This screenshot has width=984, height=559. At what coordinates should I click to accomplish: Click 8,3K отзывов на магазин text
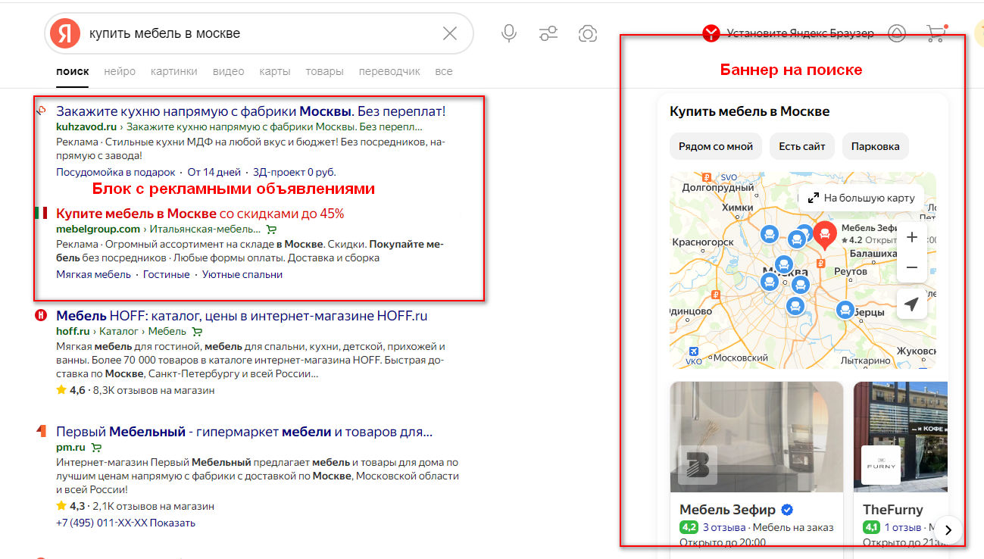pyautogui.click(x=153, y=390)
